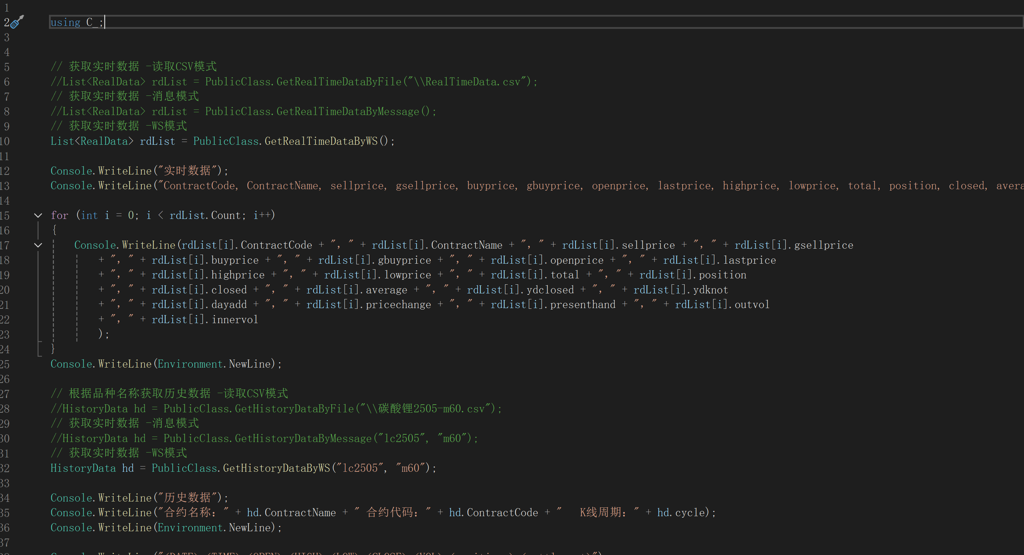Click the Environment.NewLine argument on line 25
Screen dimensions: 1024x555
pyautogui.click(x=214, y=364)
